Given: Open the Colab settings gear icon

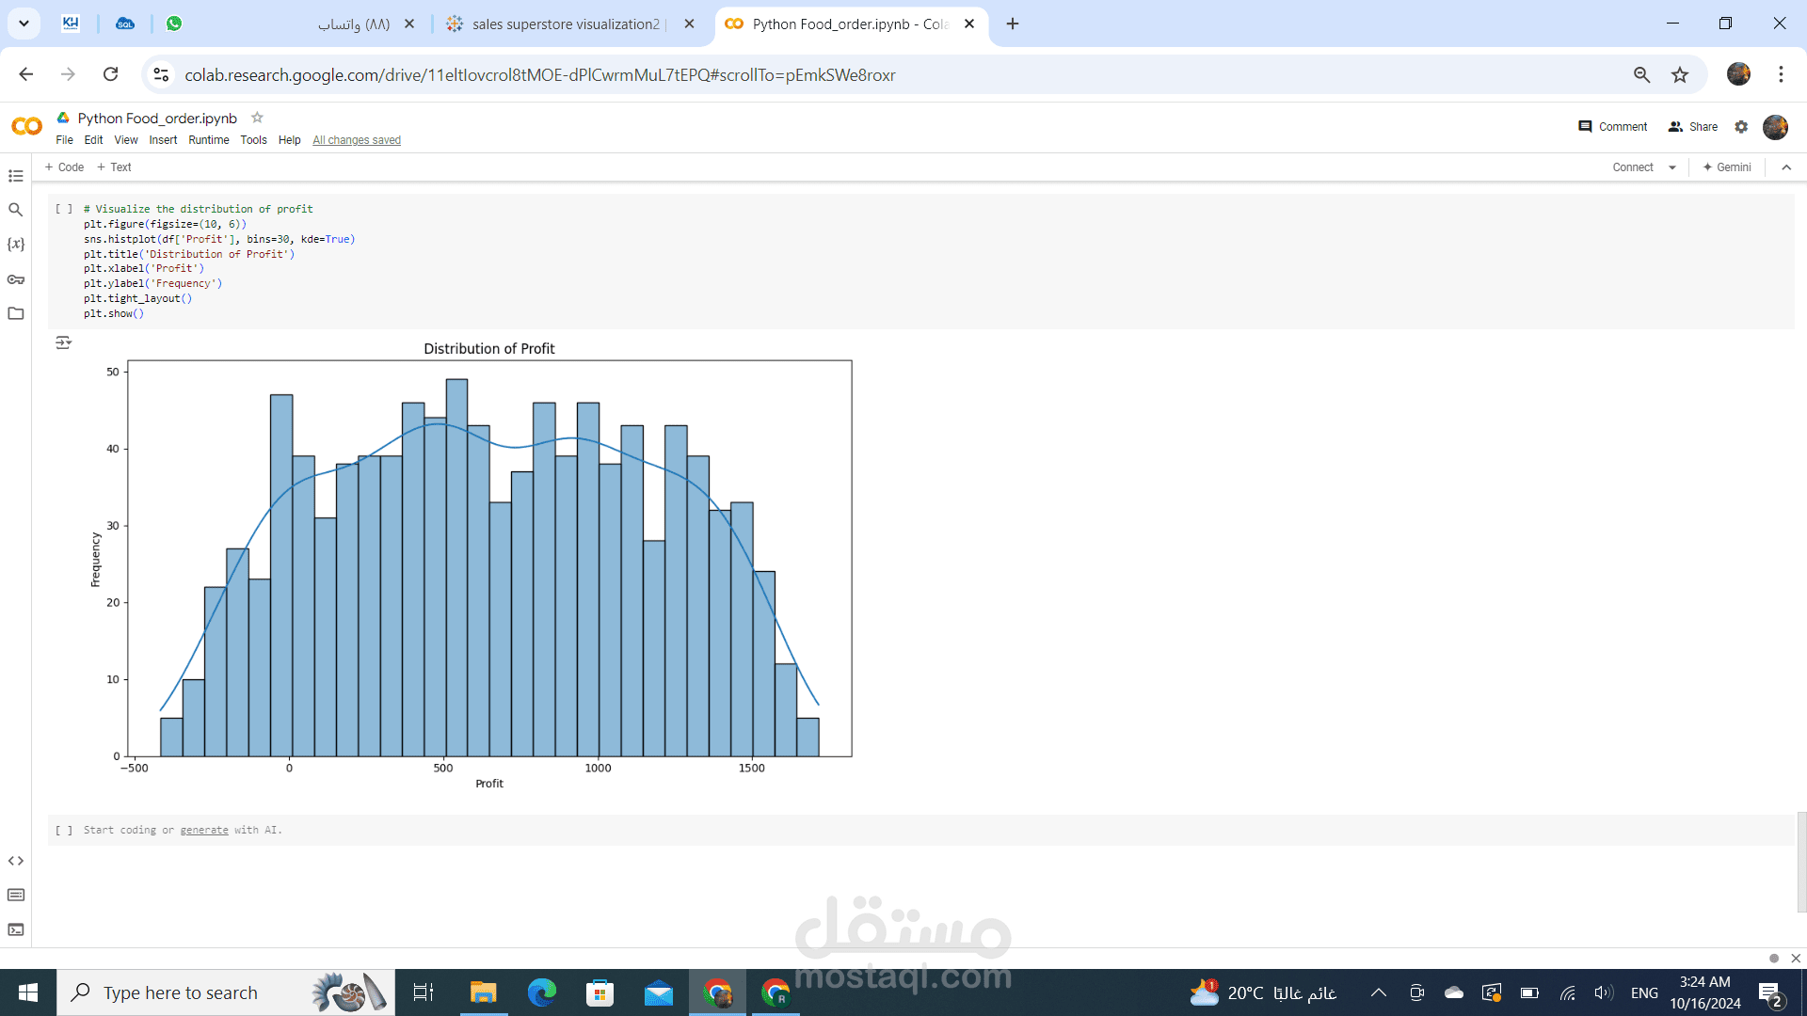Looking at the screenshot, I should (x=1741, y=127).
